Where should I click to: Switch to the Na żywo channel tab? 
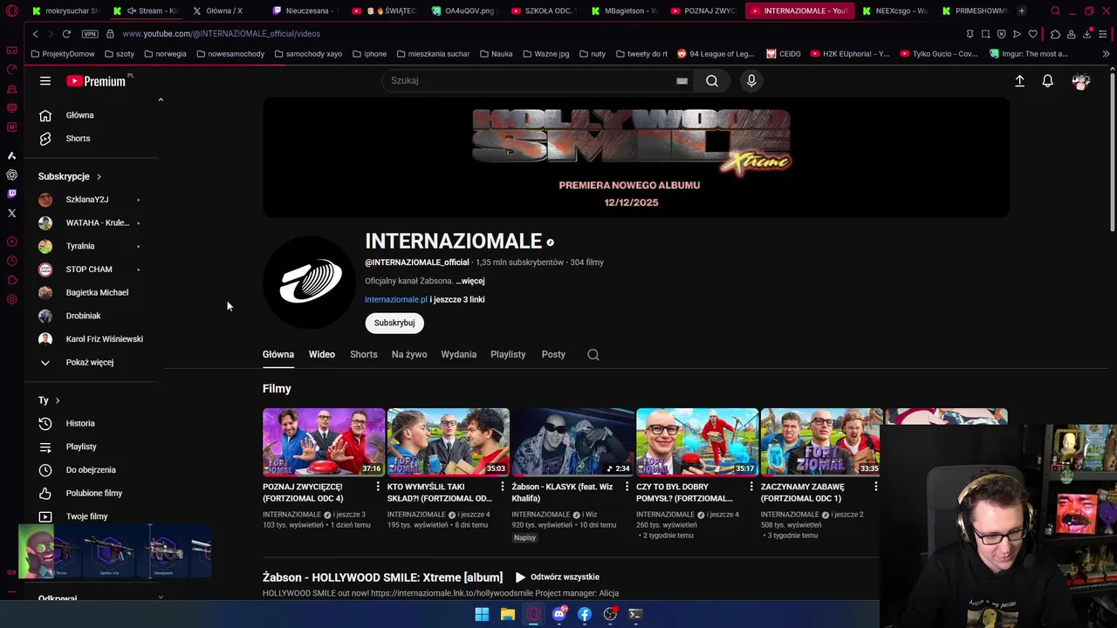tap(409, 355)
